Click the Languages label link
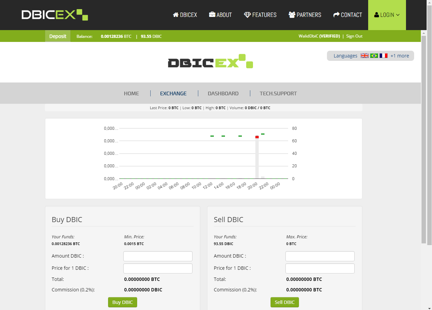Viewport: 432px width, 310px height. 346,56
